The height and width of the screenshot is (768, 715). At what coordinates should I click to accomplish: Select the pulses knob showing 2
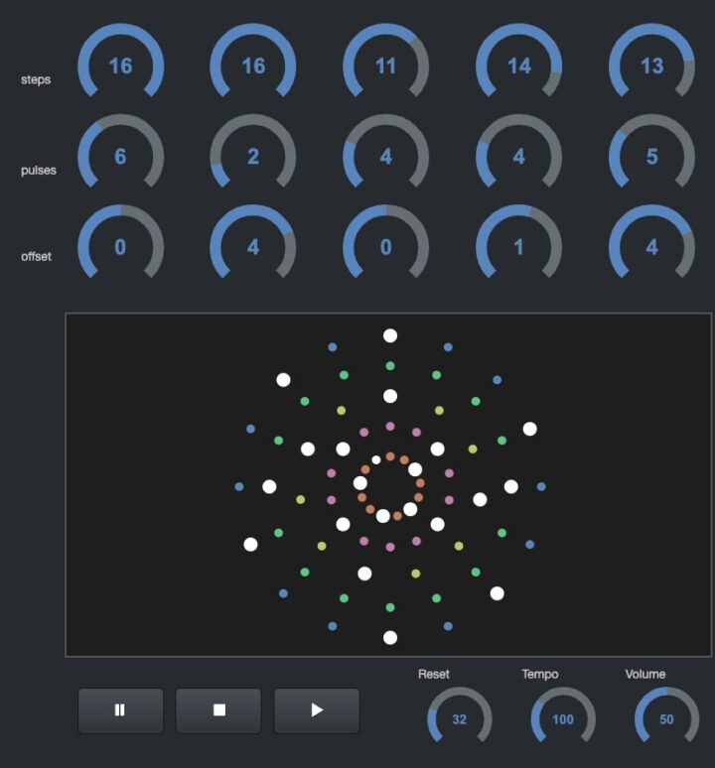pyautogui.click(x=253, y=157)
